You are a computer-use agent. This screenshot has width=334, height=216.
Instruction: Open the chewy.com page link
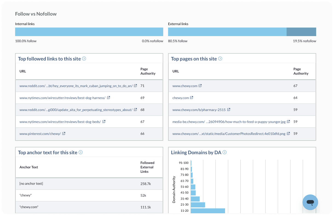click(x=181, y=98)
